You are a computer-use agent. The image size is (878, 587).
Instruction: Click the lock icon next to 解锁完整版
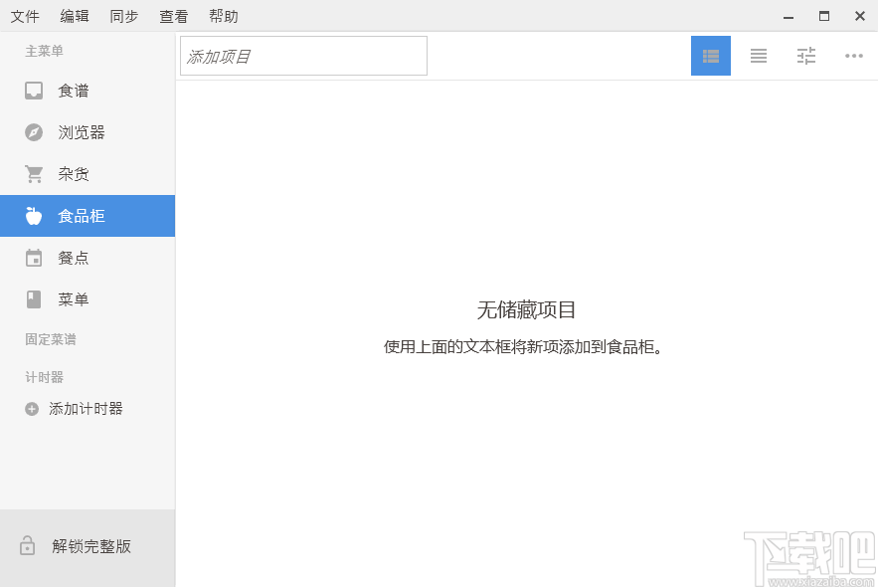27,546
